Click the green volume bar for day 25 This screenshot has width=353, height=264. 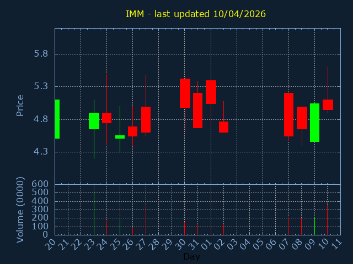click(x=120, y=227)
